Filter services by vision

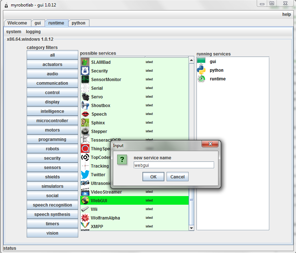(53, 233)
